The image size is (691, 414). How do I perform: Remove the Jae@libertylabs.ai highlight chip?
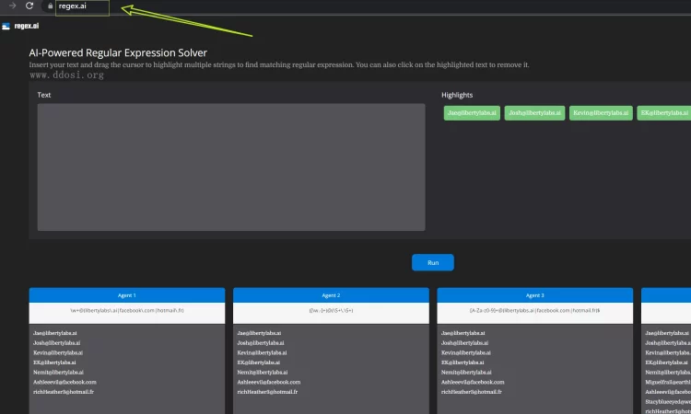(x=472, y=113)
